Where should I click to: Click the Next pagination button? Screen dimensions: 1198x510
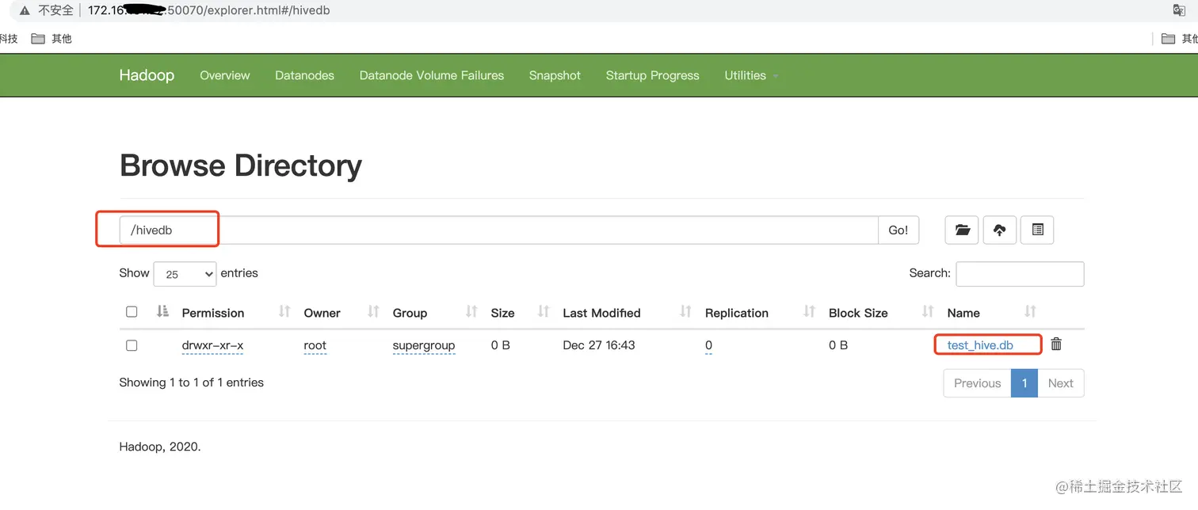[1060, 383]
